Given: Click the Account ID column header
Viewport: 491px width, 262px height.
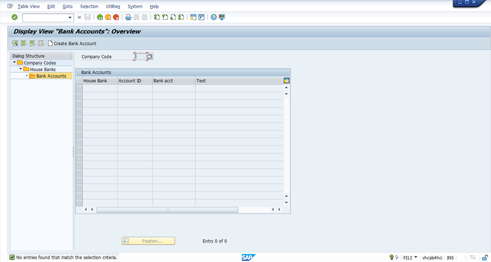Looking at the screenshot, I should pos(135,80).
